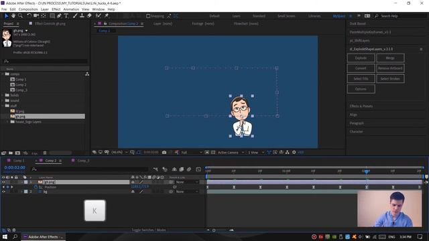Select the Unified Camera tool
Screen dimensions: 429x241
36,16
